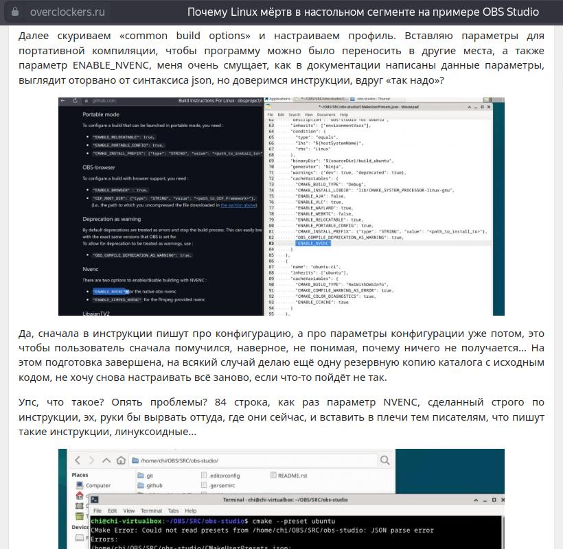Open the Edit menu in Terminal window
563x549 pixels.
pyautogui.click(x=113, y=511)
